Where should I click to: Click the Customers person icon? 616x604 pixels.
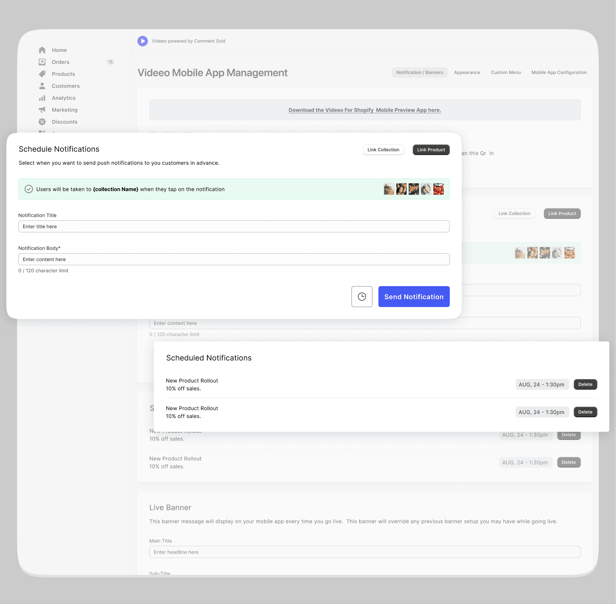42,86
